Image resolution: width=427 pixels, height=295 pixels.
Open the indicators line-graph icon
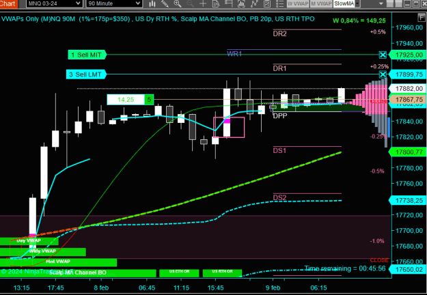click(x=254, y=3)
